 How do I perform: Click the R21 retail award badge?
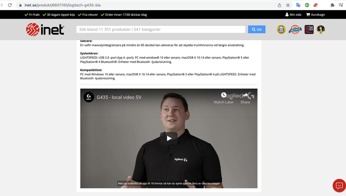[x=309, y=30]
